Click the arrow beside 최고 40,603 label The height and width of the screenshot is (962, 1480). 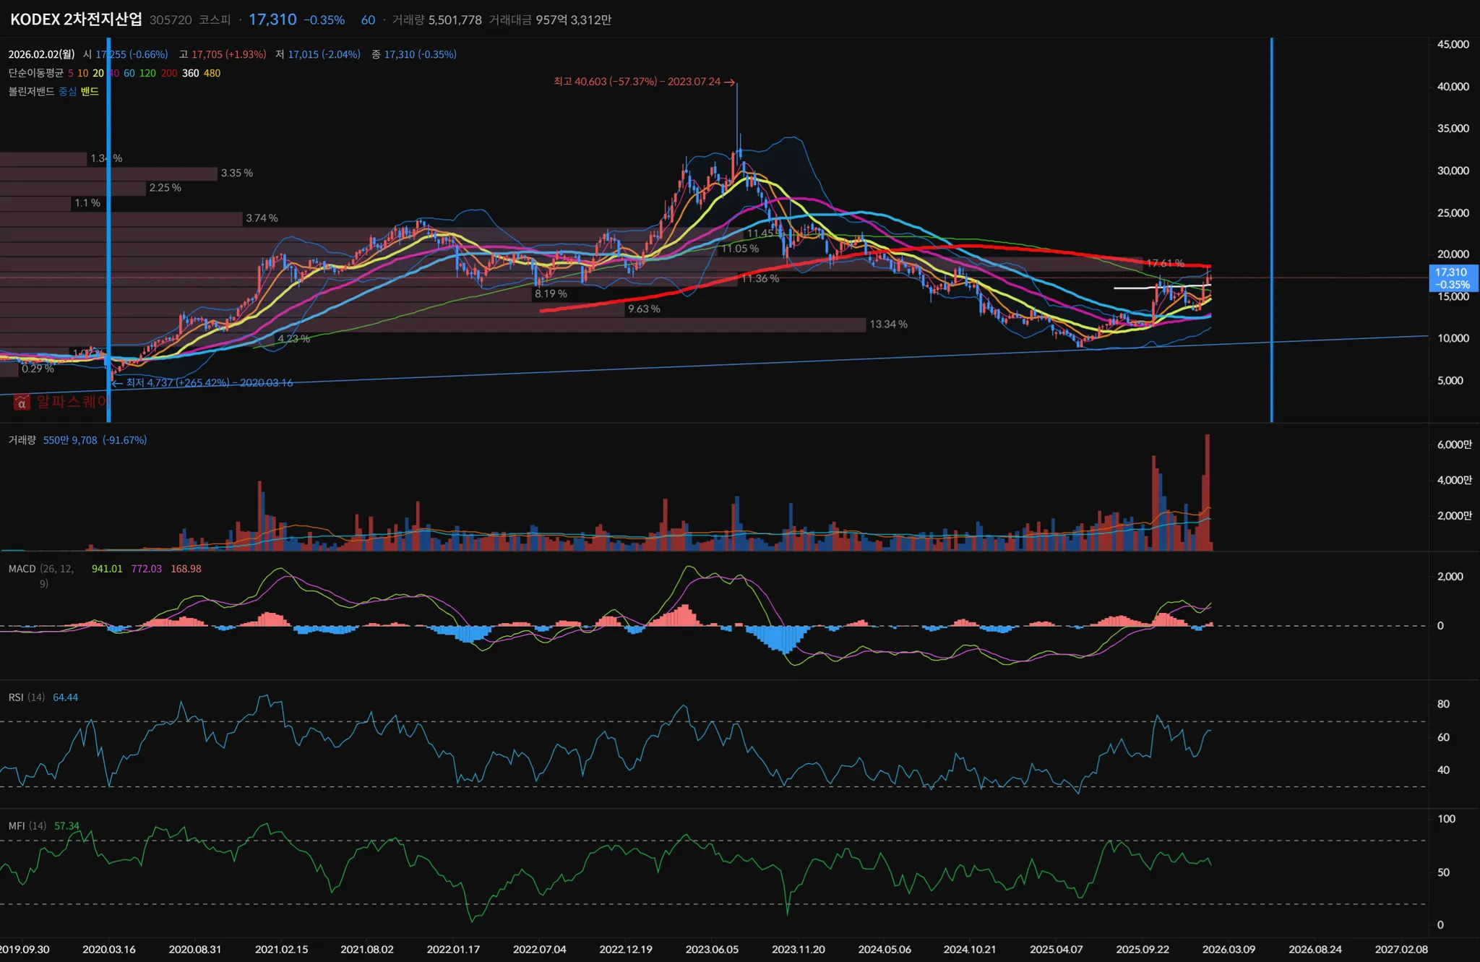(x=730, y=82)
